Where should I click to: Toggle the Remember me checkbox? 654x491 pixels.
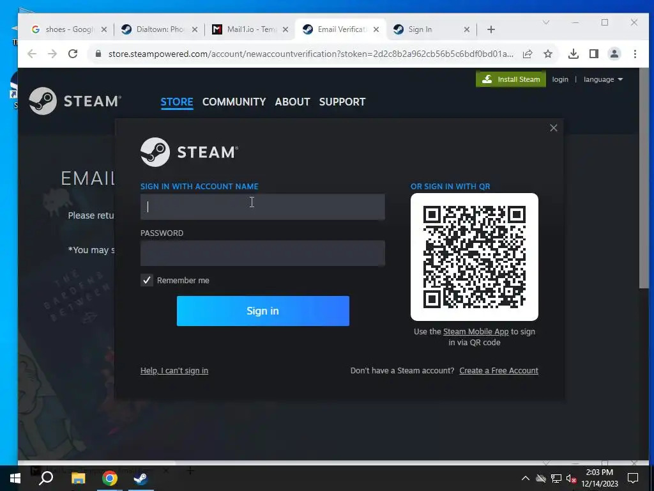pyautogui.click(x=147, y=280)
